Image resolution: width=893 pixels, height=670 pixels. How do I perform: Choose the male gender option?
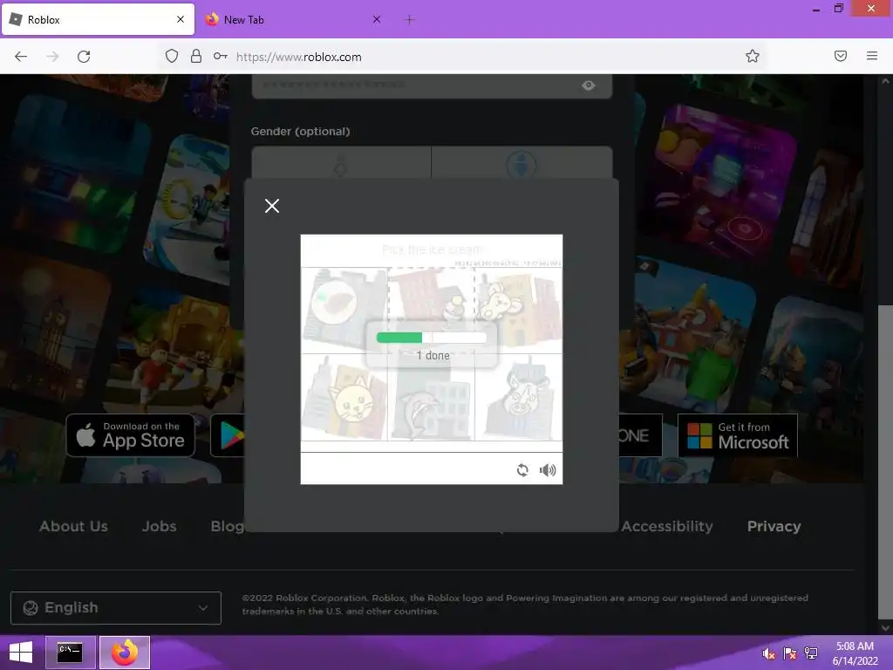point(521,163)
